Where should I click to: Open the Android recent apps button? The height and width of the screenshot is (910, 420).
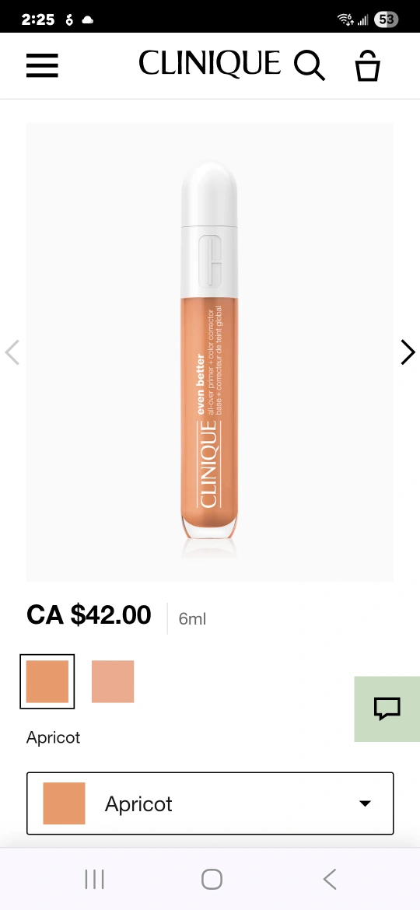(x=94, y=879)
